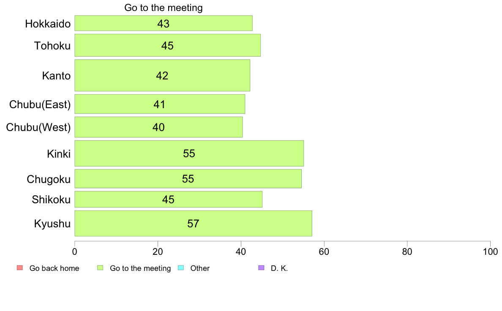Screen dimensions: 502x311
Task: Click the Go back home legend text
Action: [x=55, y=268]
